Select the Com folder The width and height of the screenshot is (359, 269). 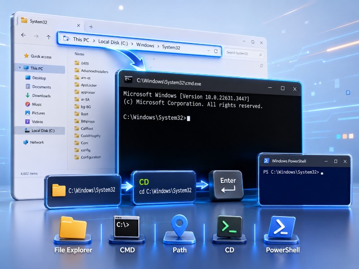click(x=81, y=143)
